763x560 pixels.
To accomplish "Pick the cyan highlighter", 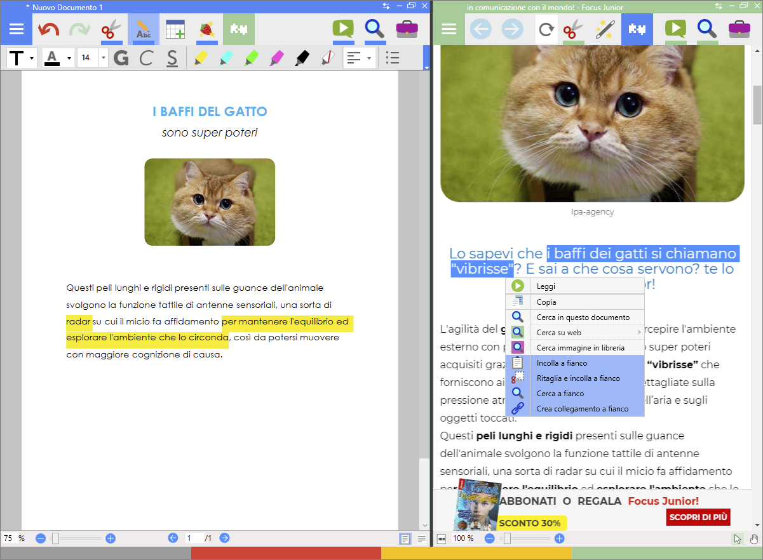I will click(x=226, y=58).
